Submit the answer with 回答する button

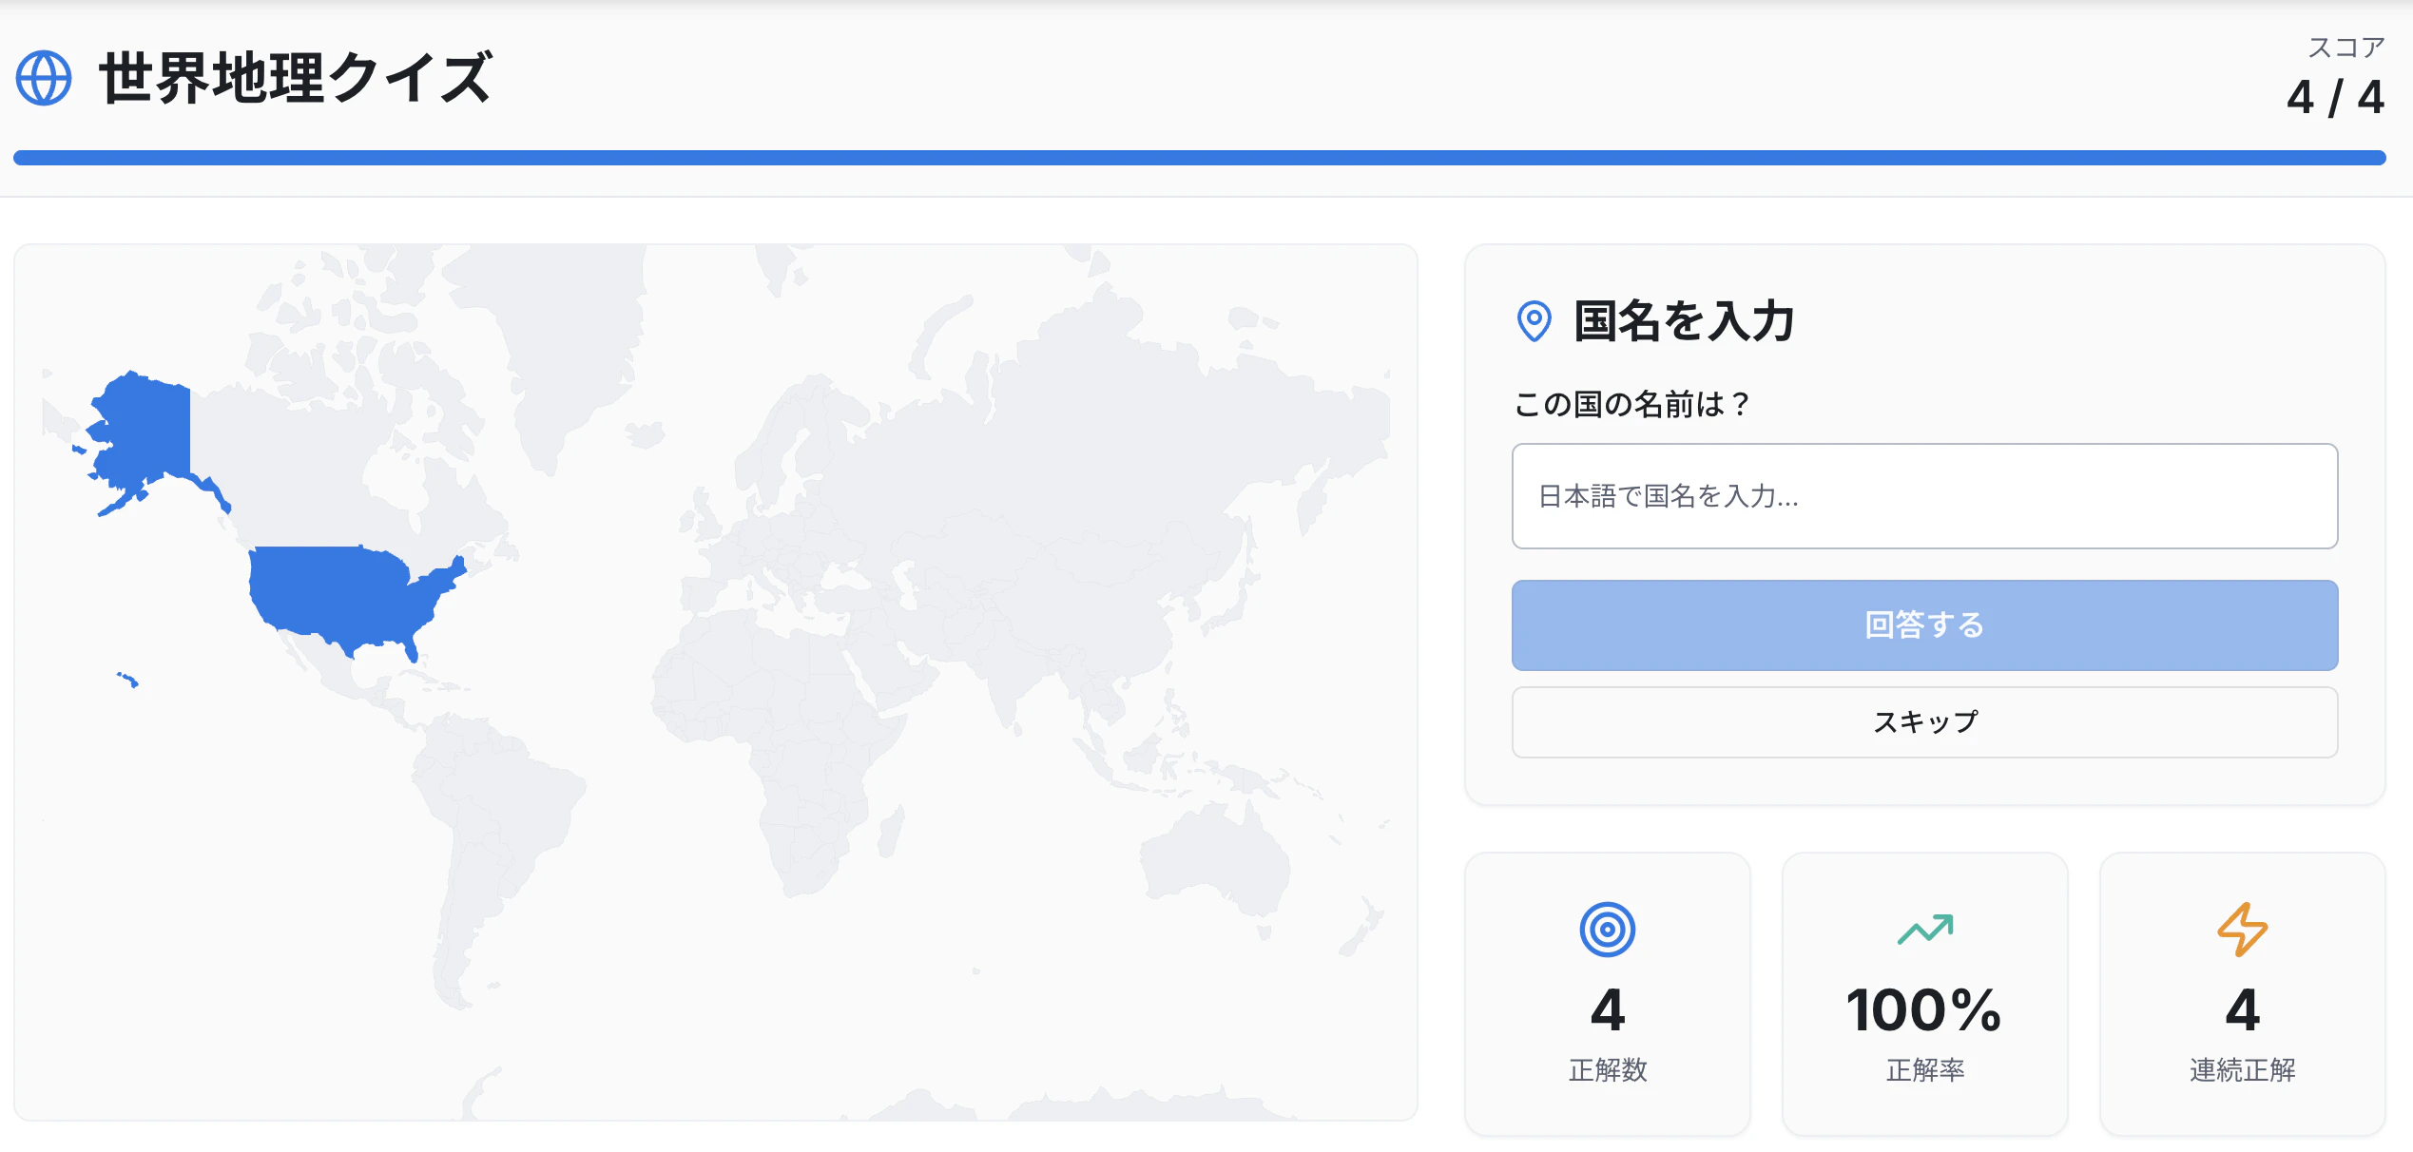[x=1924, y=625]
